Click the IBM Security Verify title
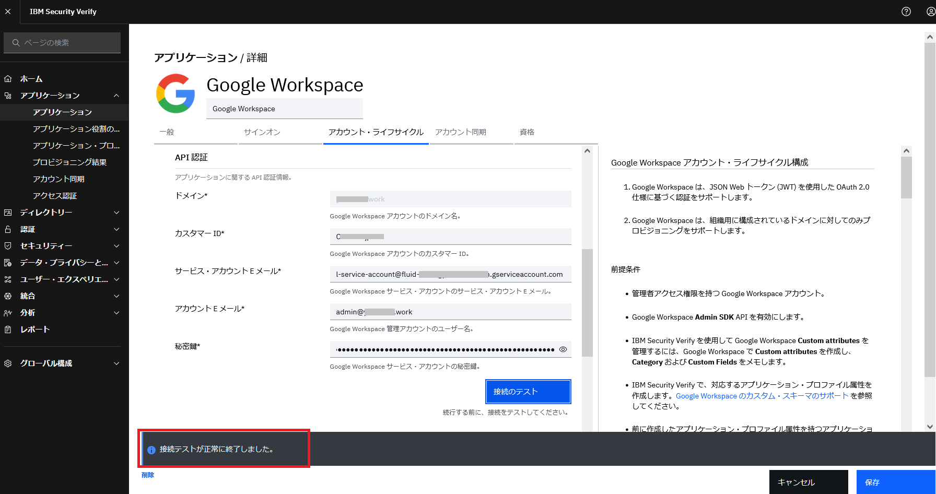The width and height of the screenshot is (936, 494). (x=63, y=11)
